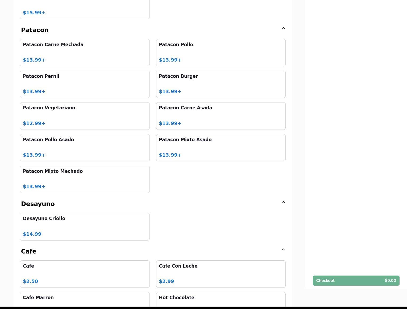The width and height of the screenshot is (407, 309).
Task: Collapse the Patacon section chevron
Action: [283, 28]
